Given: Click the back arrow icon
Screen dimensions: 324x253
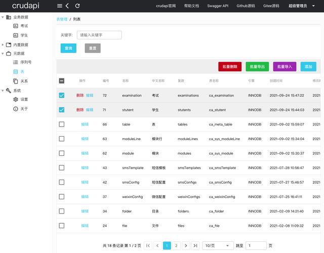Looking at the screenshot, I should pyautogui.click(x=67, y=6).
